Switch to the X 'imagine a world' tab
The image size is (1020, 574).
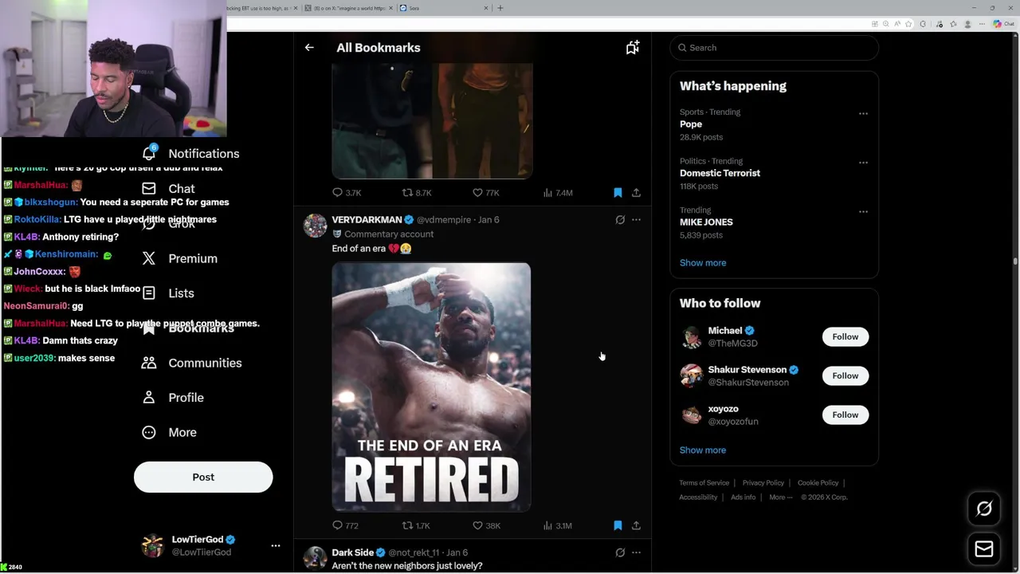click(348, 8)
